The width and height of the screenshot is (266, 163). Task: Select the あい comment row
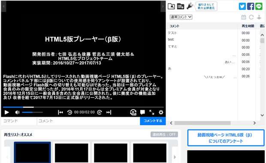click(x=213, y=62)
